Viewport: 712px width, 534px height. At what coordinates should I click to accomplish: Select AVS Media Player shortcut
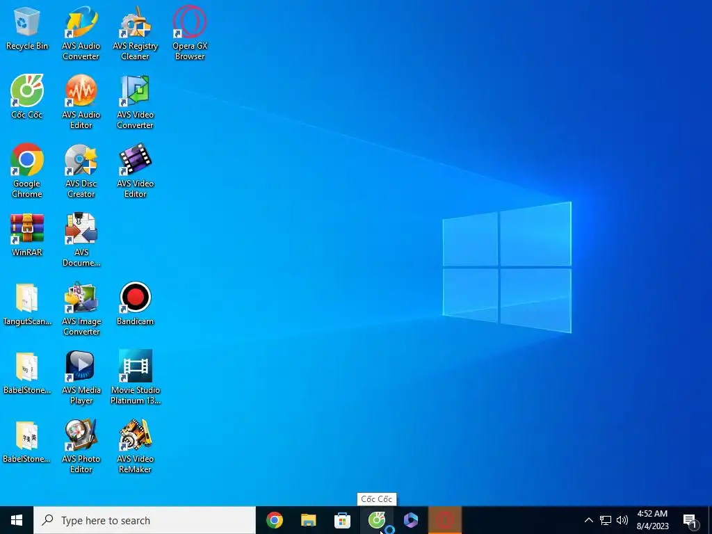tap(81, 378)
